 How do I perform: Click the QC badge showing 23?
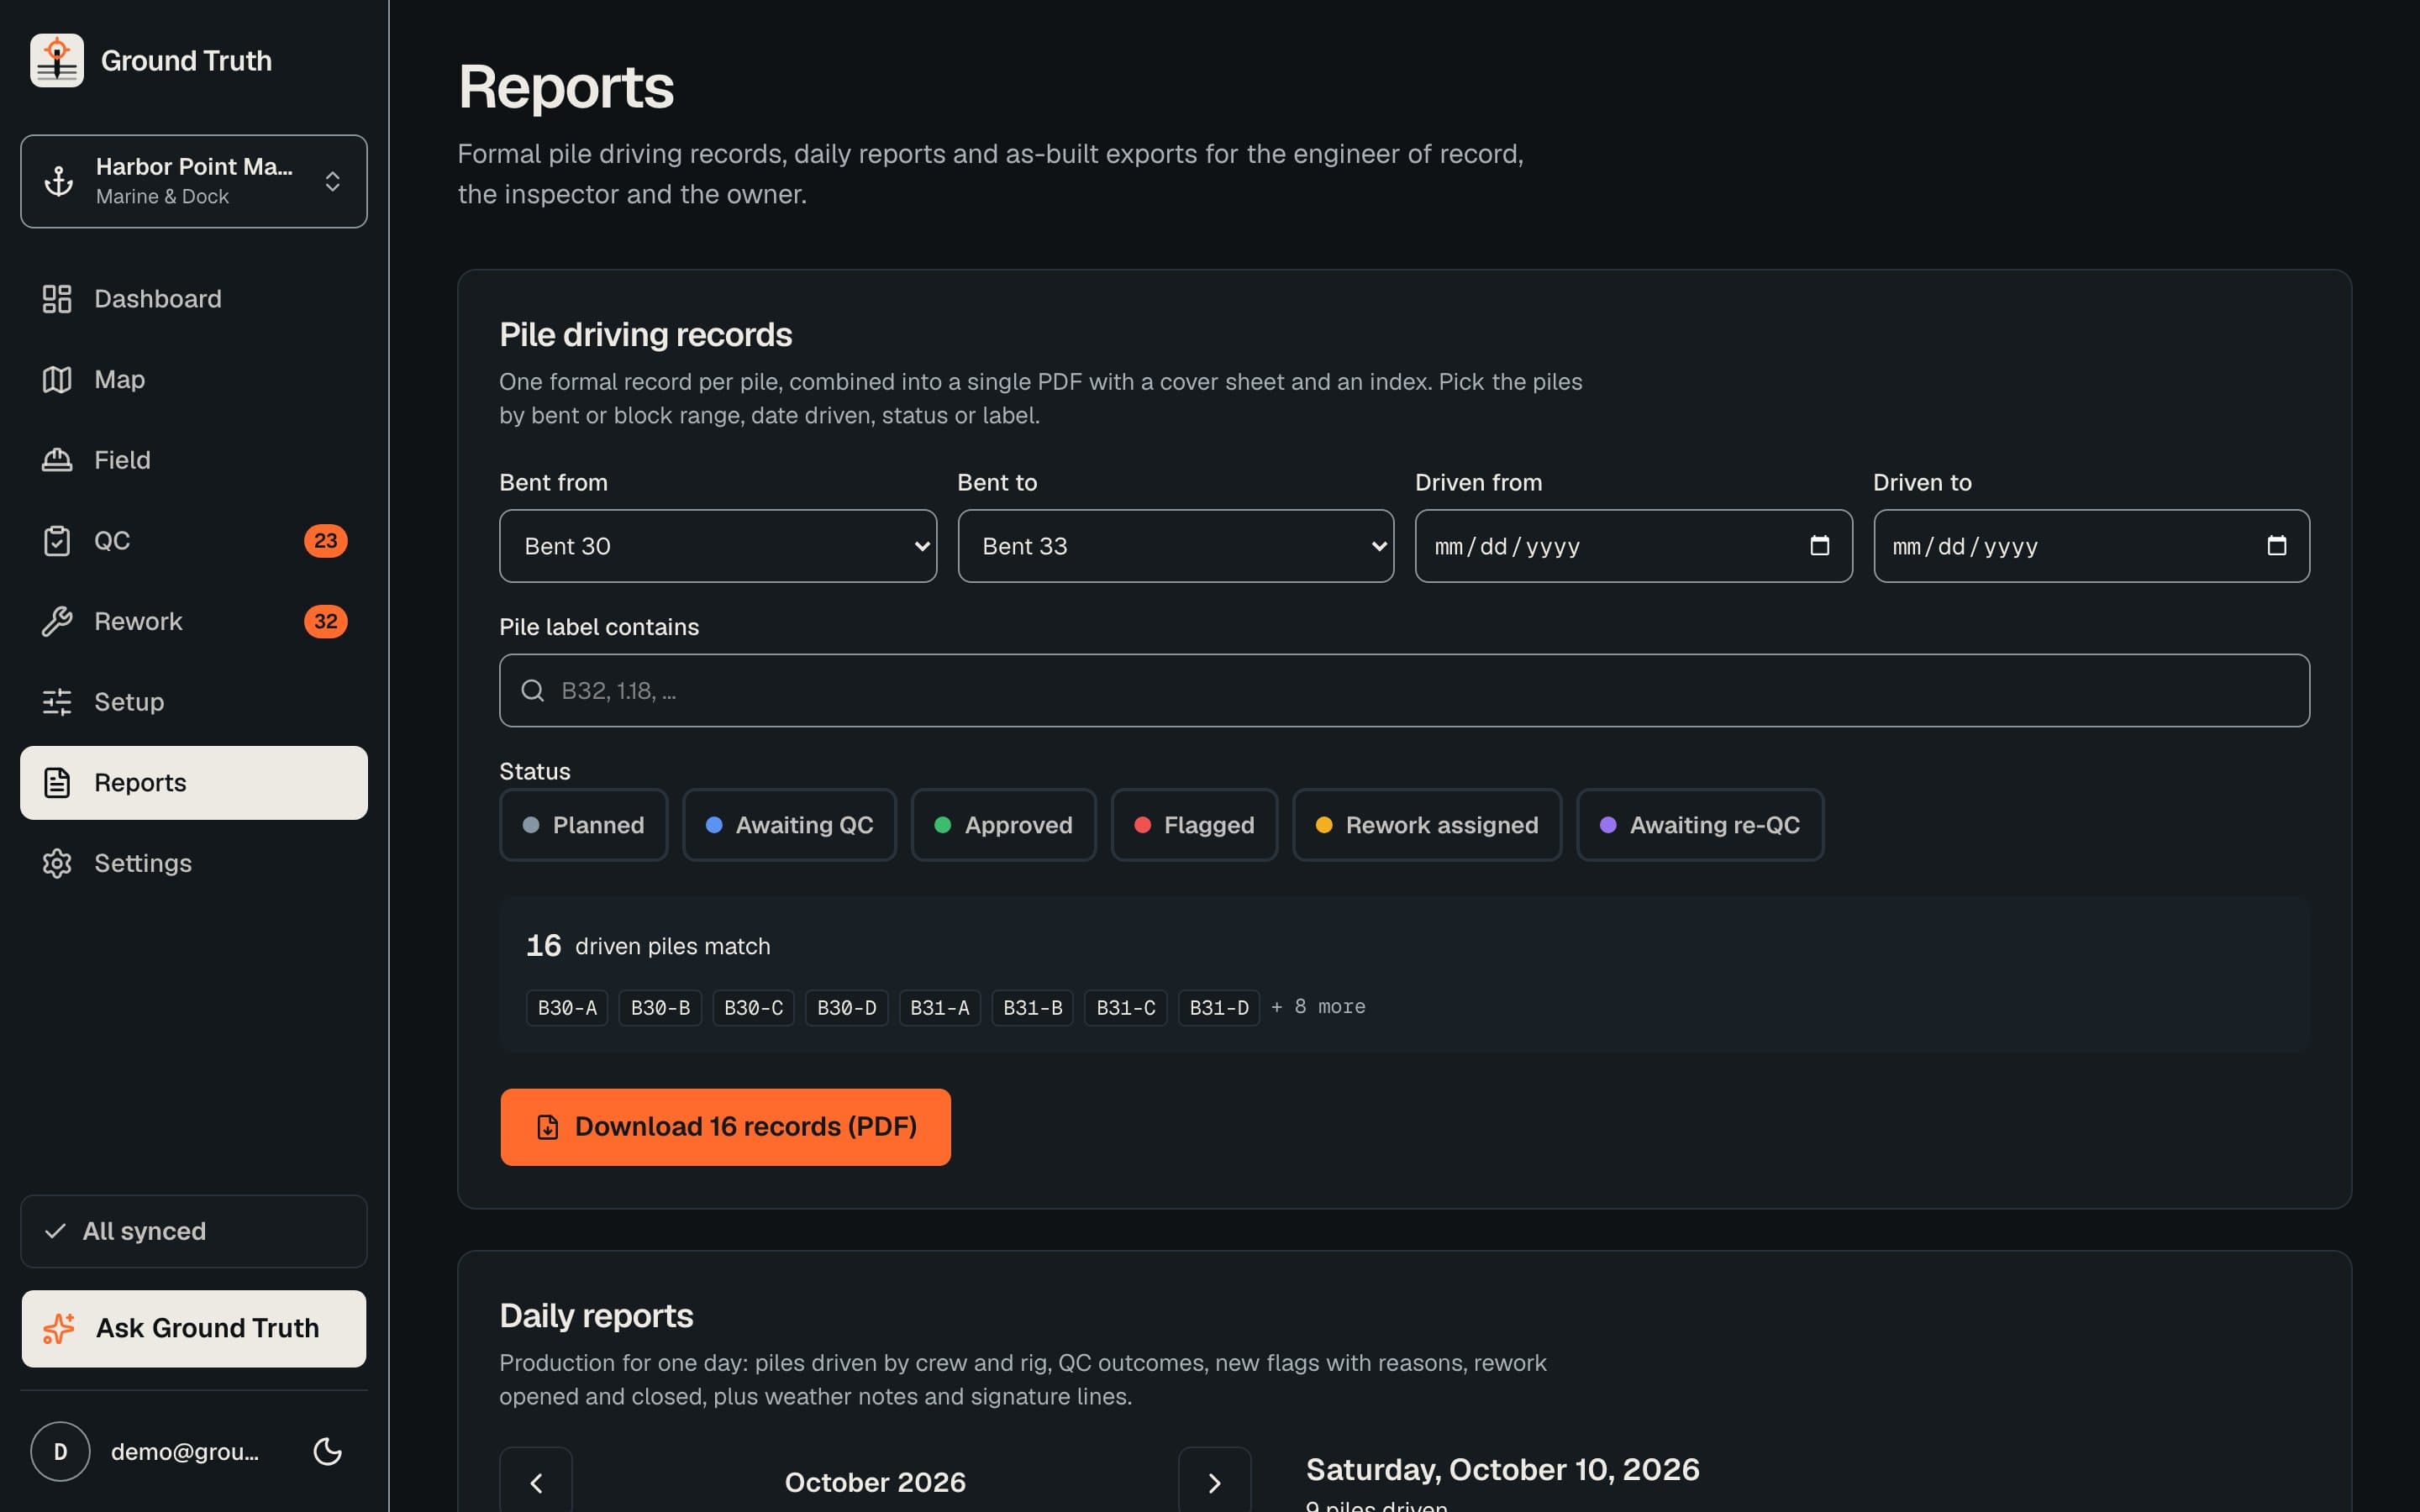[x=326, y=541]
